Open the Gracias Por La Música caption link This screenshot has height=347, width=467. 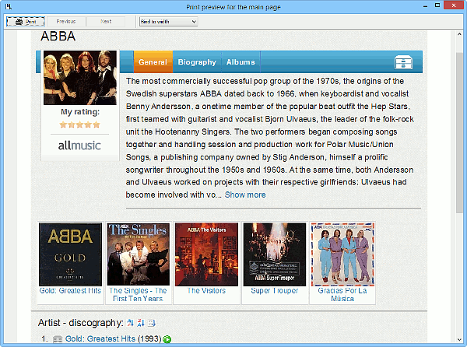(x=342, y=295)
